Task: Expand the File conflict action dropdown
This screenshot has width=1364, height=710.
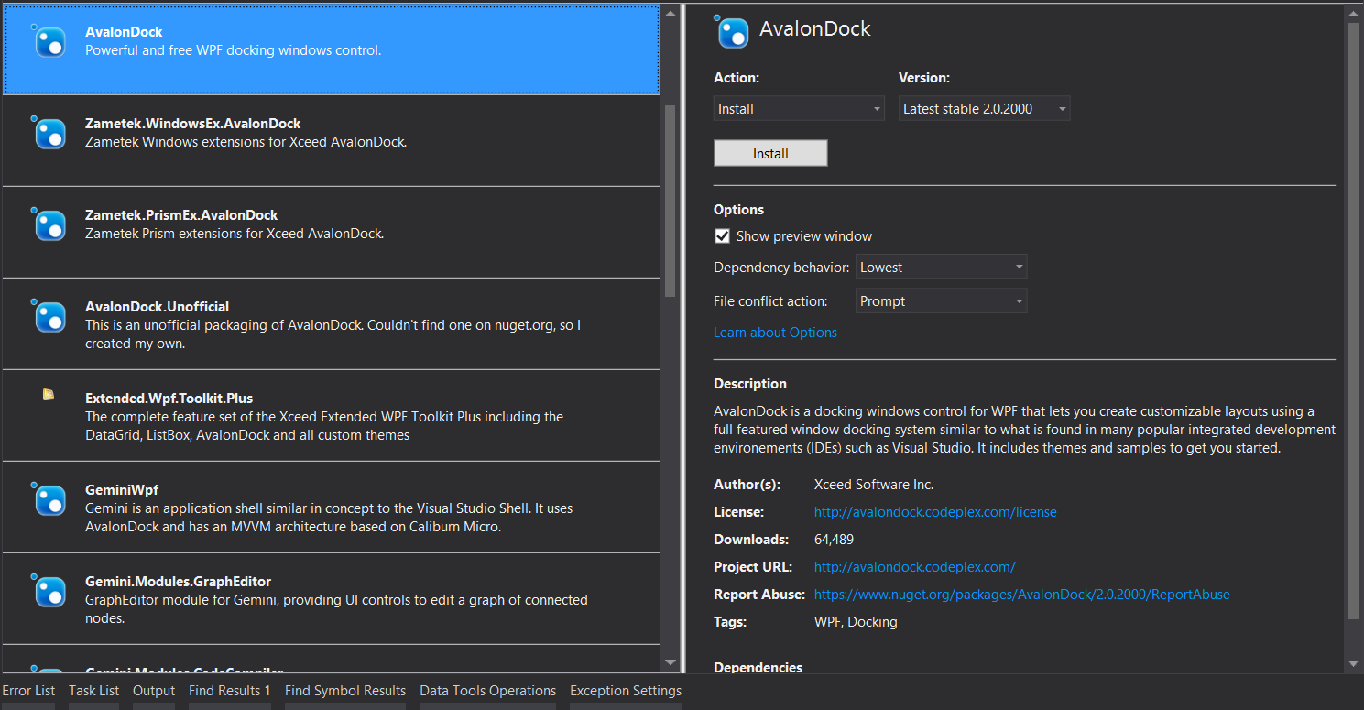Action: click(x=941, y=301)
